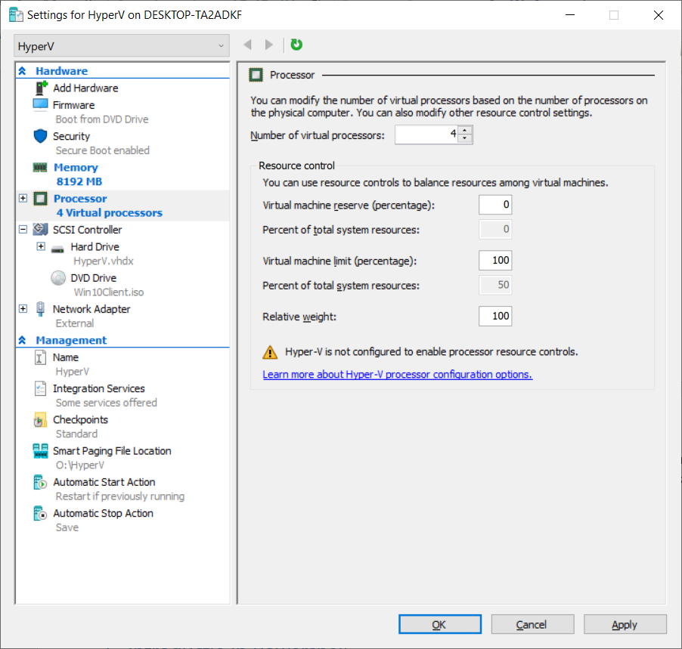Click the green refresh icon in toolbar
This screenshot has width=682, height=649.
point(296,45)
